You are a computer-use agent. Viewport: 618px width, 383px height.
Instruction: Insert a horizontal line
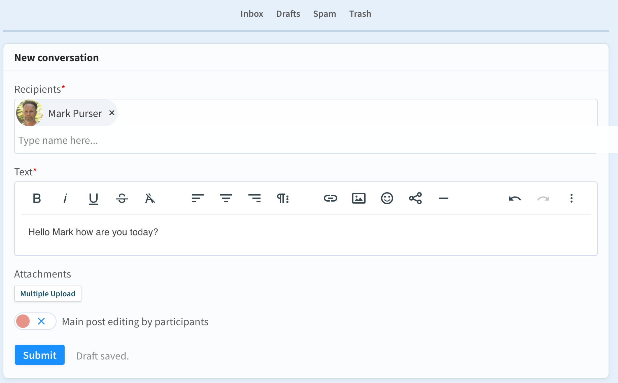[443, 199]
